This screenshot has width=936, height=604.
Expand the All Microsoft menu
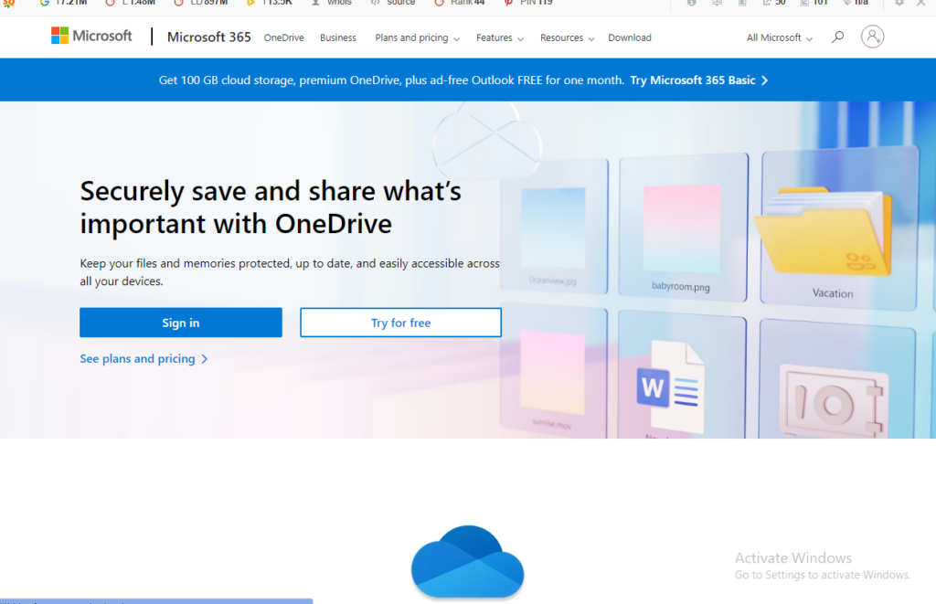click(x=779, y=37)
